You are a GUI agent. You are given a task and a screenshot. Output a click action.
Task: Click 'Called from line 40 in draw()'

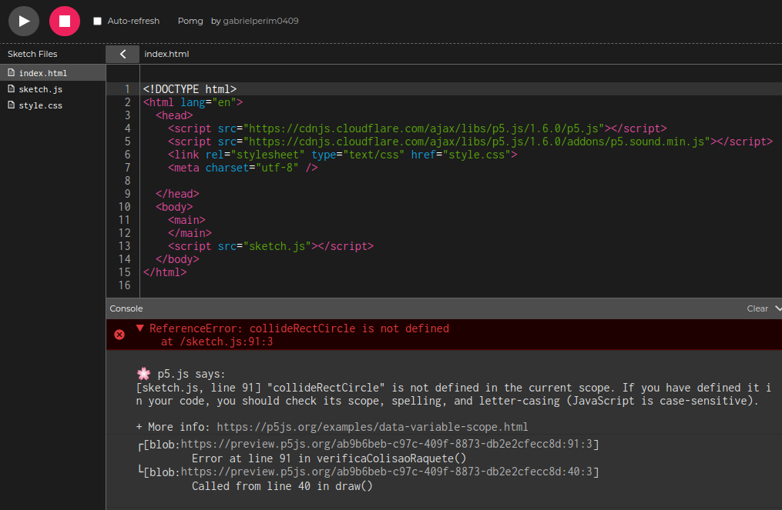(282, 486)
